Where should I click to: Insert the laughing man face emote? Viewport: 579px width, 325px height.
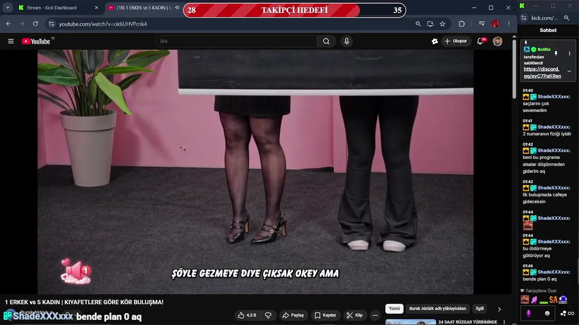525,299
